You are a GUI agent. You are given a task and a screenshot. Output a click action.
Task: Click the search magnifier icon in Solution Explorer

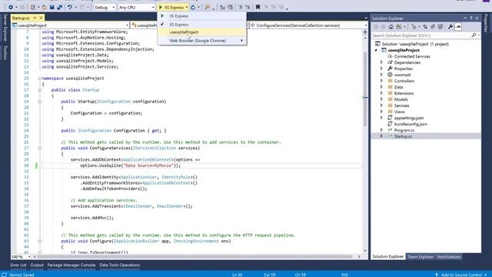click(x=474, y=35)
